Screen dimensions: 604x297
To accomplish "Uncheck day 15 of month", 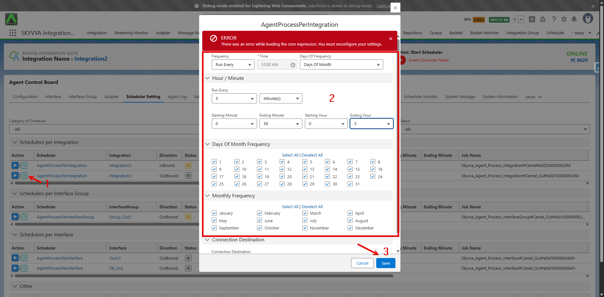I will click(x=350, y=169).
